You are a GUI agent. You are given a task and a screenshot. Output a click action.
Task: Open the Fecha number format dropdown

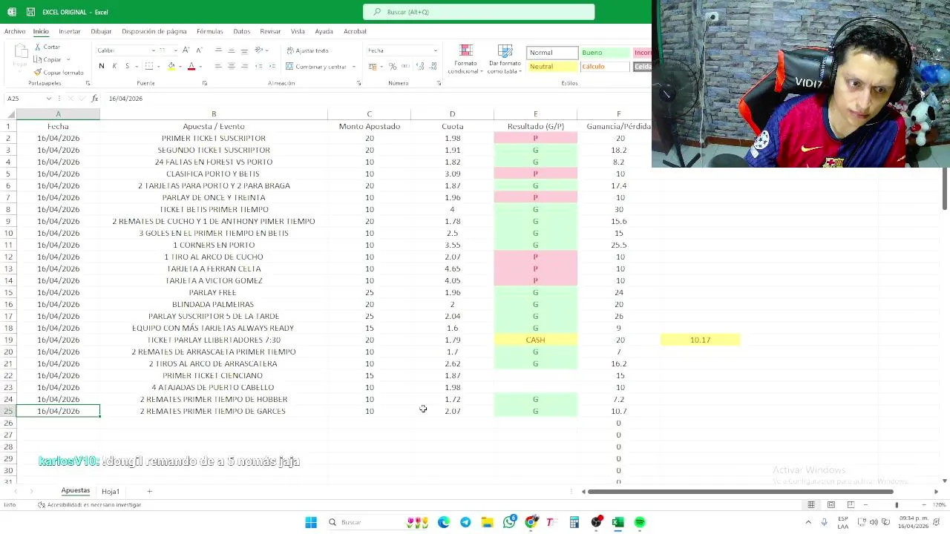point(436,50)
